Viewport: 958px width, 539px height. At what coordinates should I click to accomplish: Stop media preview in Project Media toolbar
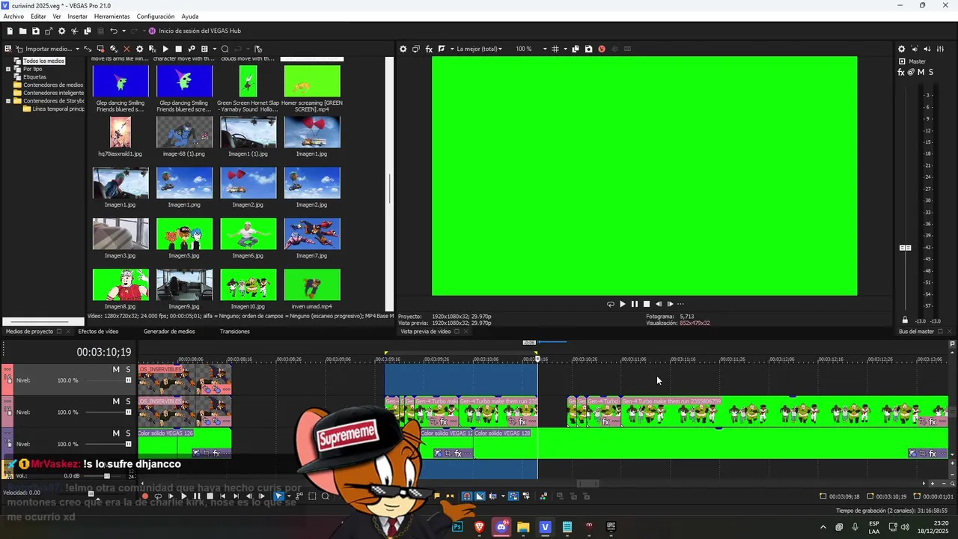coord(178,49)
